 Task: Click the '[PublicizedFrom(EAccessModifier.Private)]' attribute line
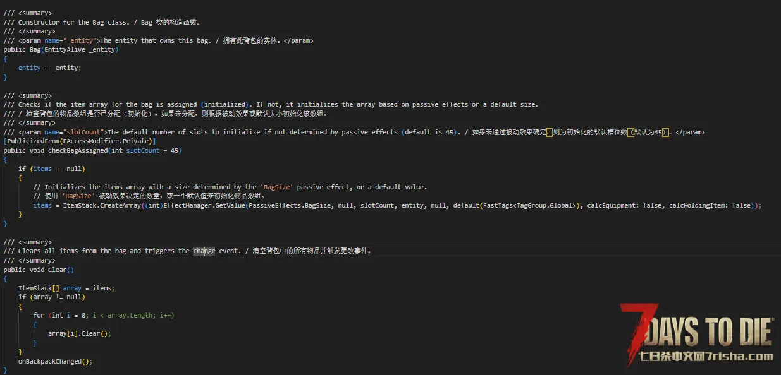79,141
